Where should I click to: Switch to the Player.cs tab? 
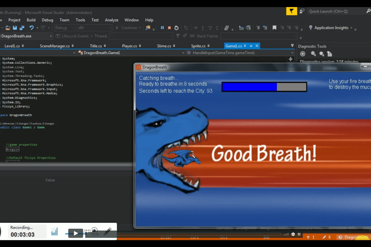pos(129,46)
